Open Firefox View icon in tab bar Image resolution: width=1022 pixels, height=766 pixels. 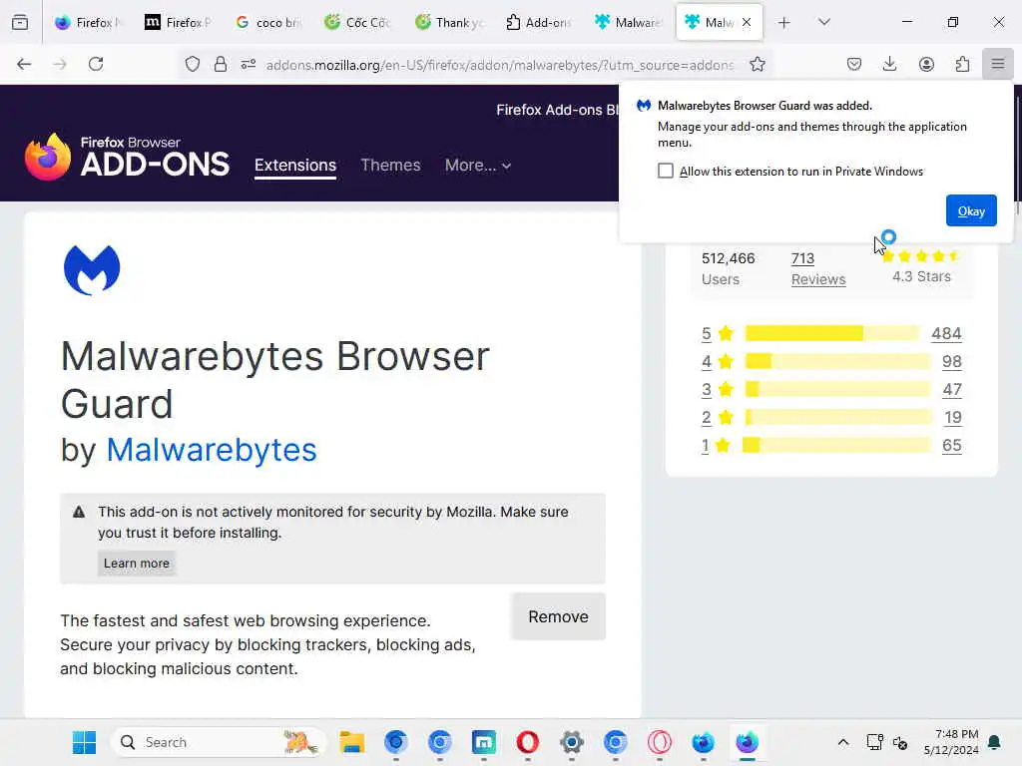[x=20, y=22]
